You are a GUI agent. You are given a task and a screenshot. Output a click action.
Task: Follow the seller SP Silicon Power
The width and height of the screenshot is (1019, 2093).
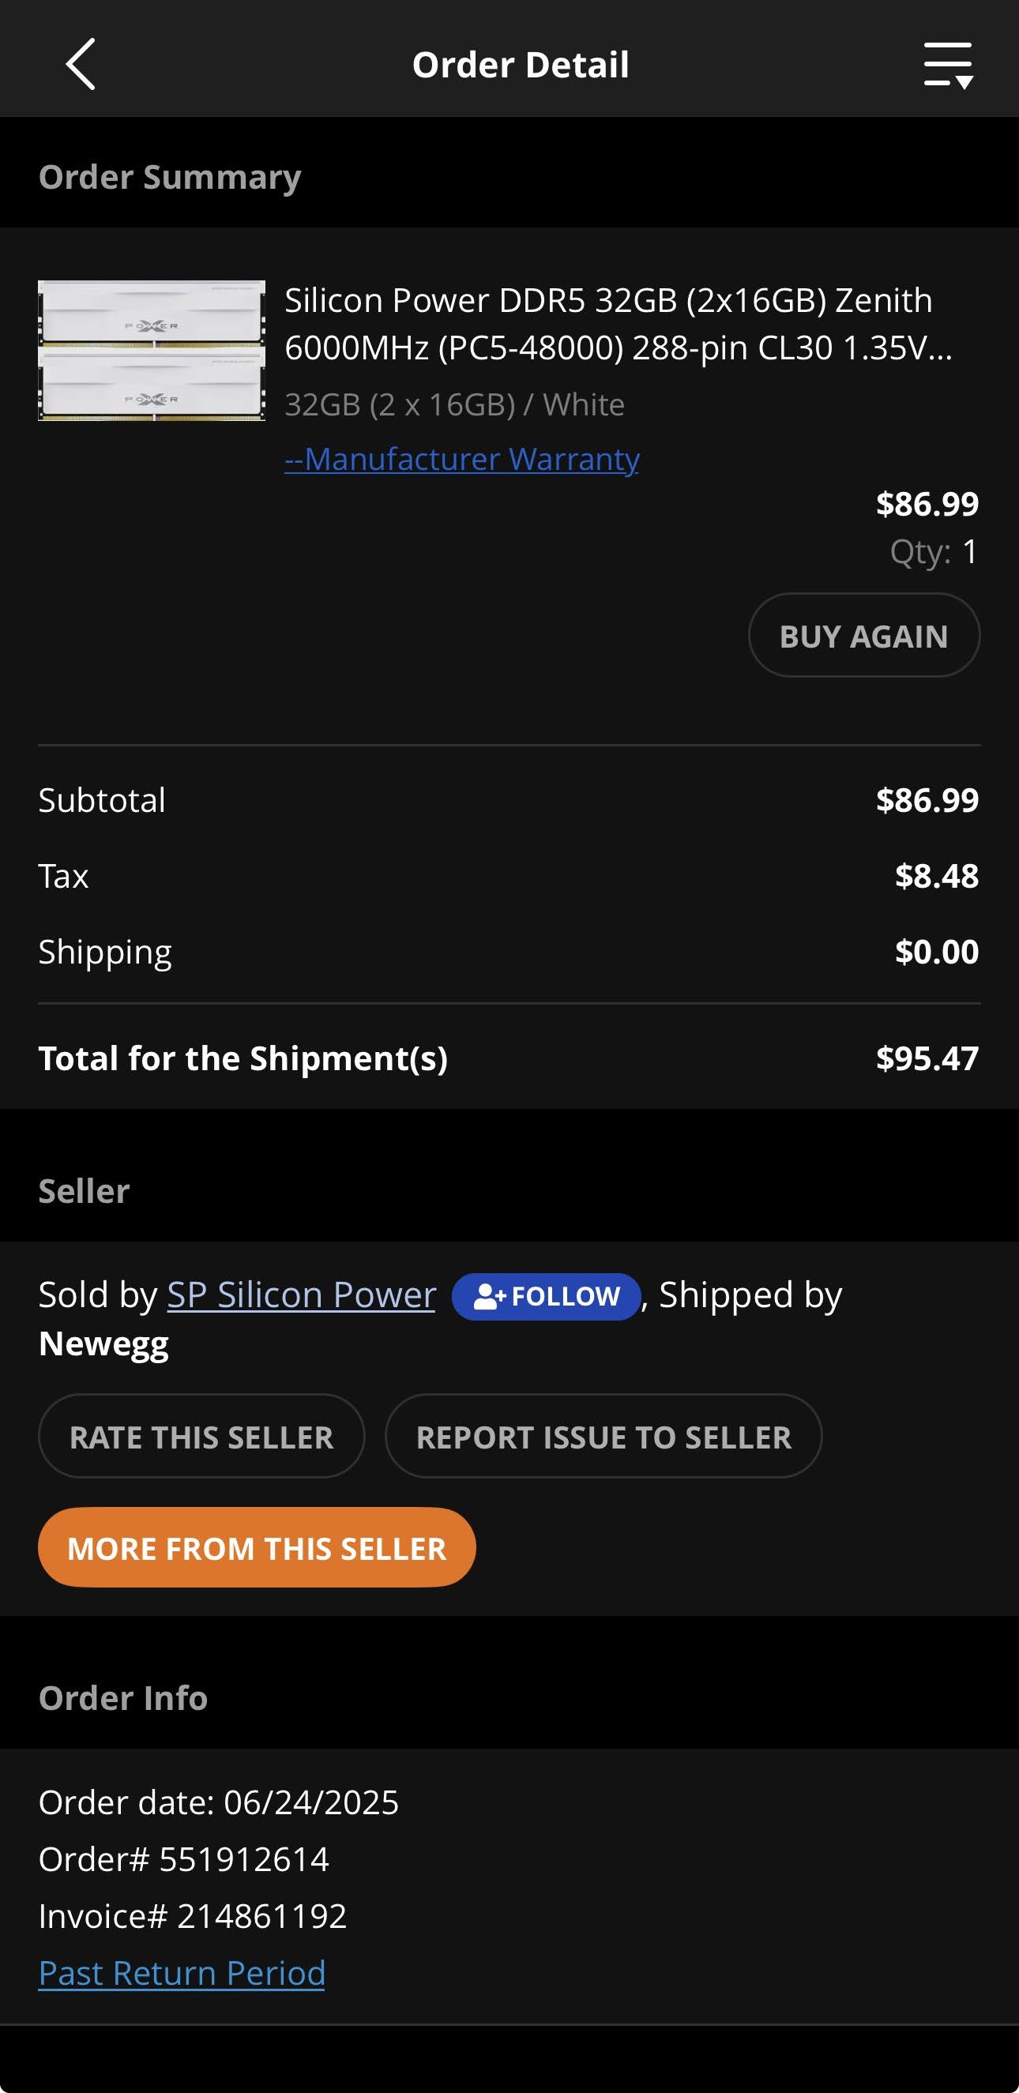pos(547,1296)
